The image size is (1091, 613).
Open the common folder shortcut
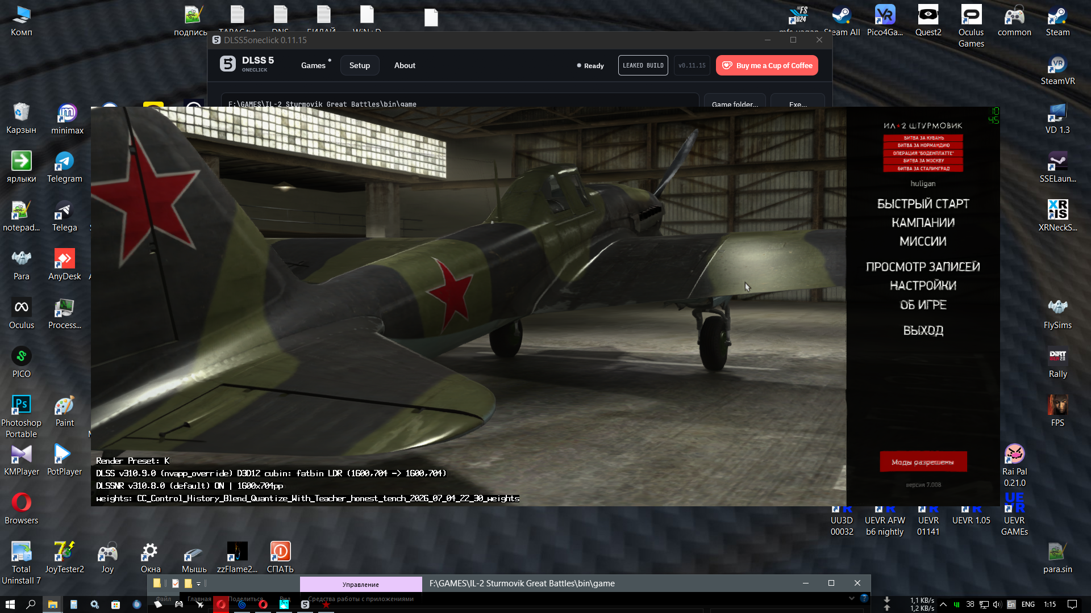pyautogui.click(x=1014, y=22)
